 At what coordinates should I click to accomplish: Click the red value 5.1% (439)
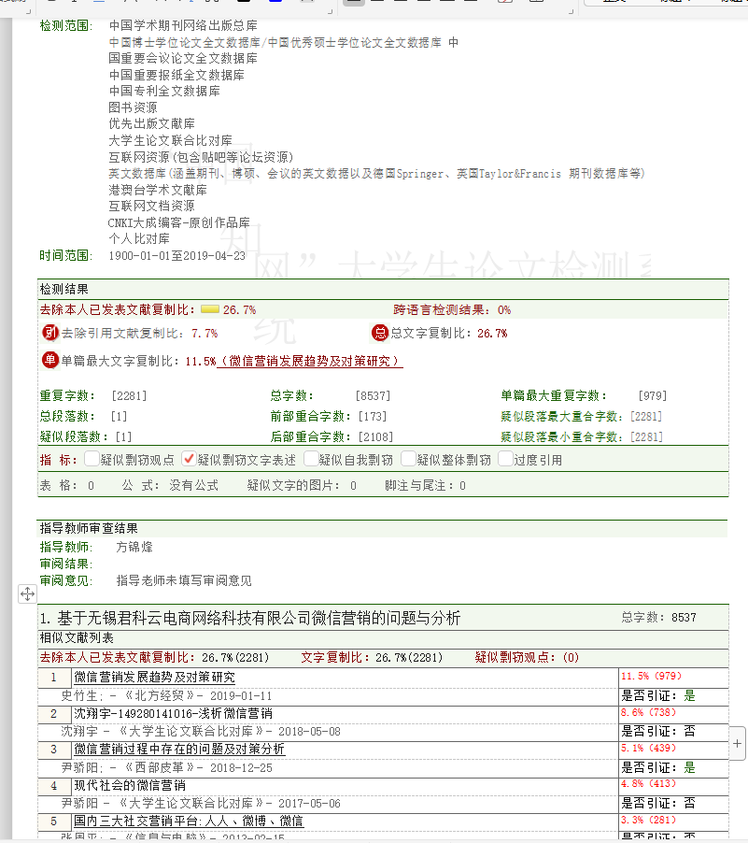tap(649, 748)
